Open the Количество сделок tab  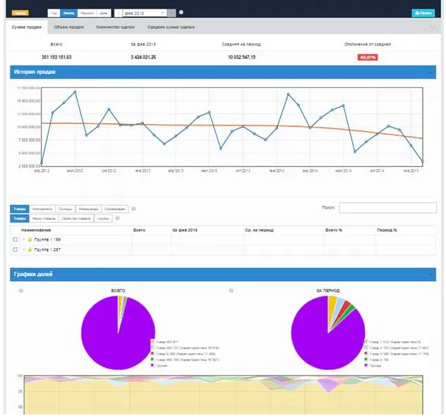pos(116,27)
